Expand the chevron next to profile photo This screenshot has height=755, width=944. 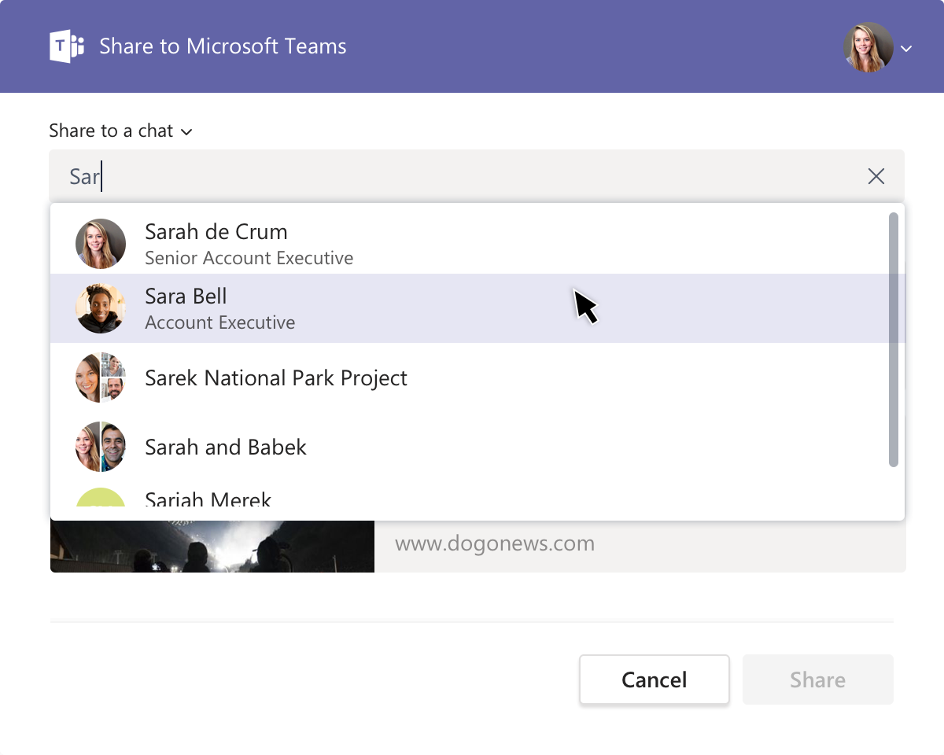click(906, 49)
